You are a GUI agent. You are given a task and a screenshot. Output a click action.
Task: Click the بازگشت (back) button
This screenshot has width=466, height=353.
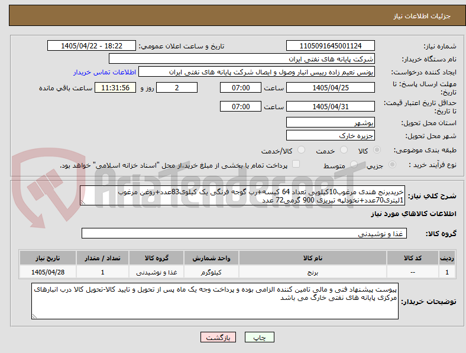tap(218, 337)
